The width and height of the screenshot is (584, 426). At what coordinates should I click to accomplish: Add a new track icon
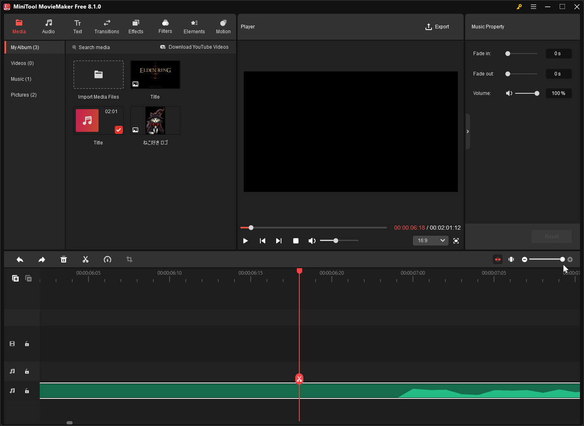15,278
